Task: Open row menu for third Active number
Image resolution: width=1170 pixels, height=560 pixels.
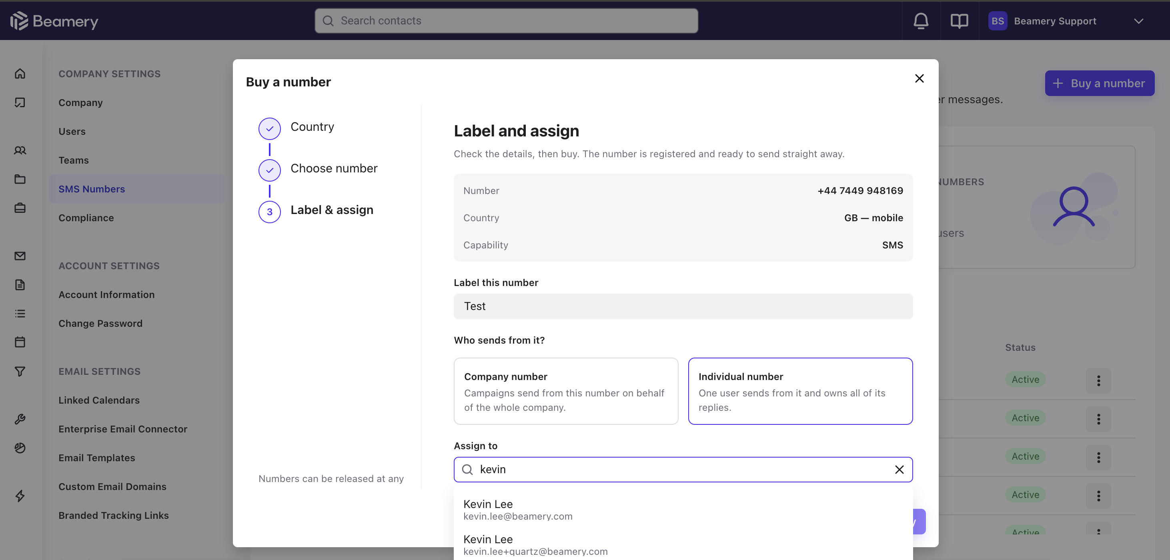Action: click(1098, 457)
